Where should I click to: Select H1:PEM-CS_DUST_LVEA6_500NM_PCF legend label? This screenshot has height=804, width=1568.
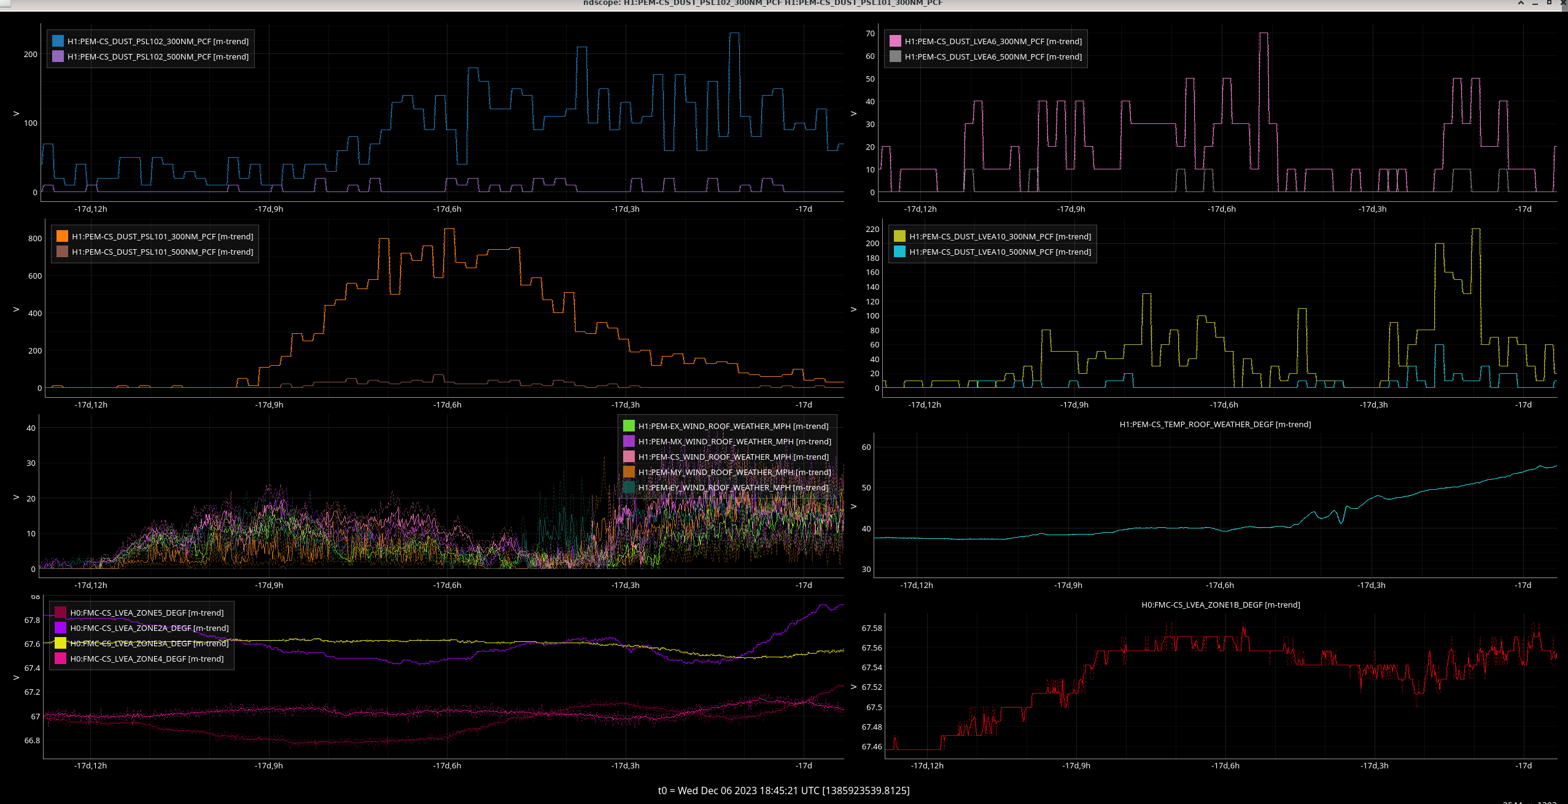point(993,56)
